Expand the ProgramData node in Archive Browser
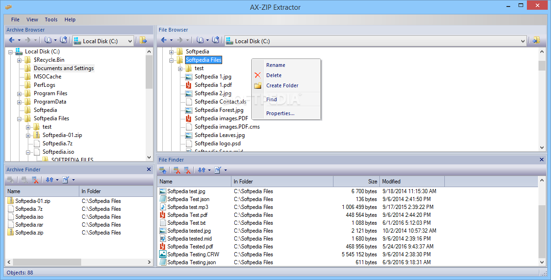Viewport: 551px width, 280px height. (19, 102)
